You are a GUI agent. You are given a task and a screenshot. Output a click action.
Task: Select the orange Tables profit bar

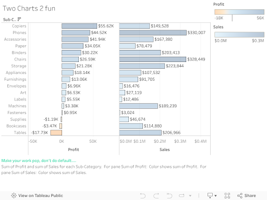pyautogui.click(x=56, y=133)
